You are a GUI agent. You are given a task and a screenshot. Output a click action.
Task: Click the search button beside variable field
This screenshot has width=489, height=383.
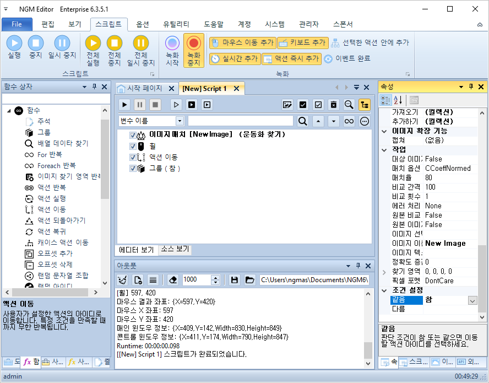tap(302, 121)
